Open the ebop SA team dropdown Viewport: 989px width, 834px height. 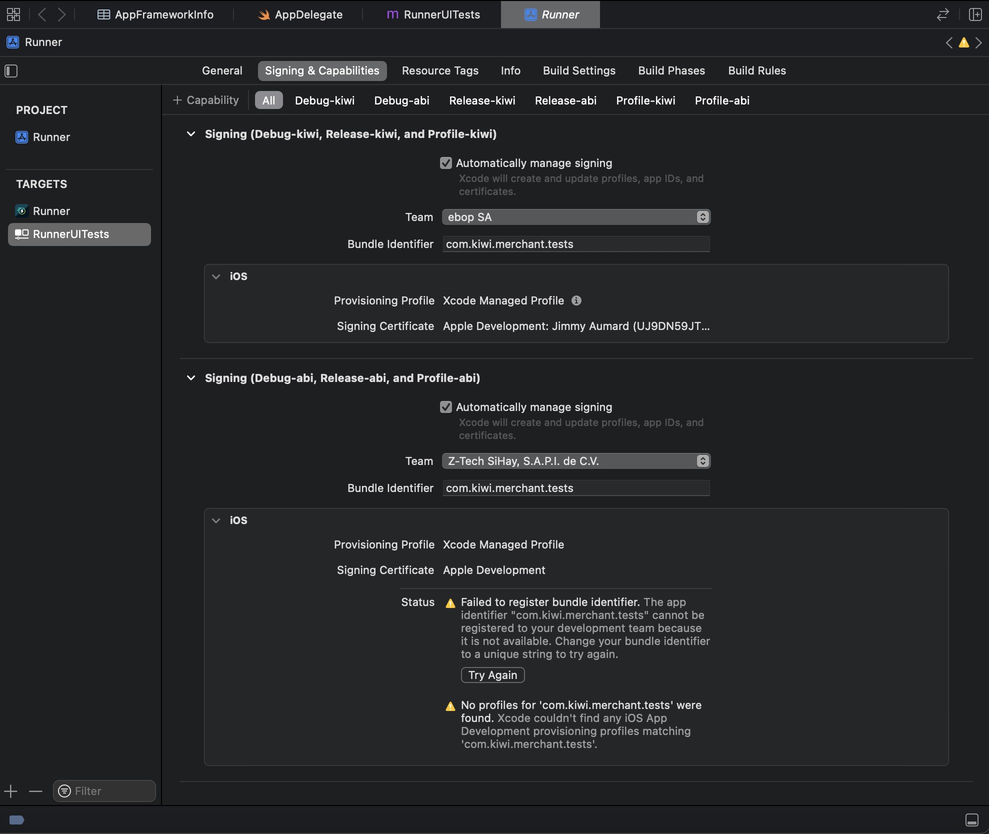tap(576, 217)
